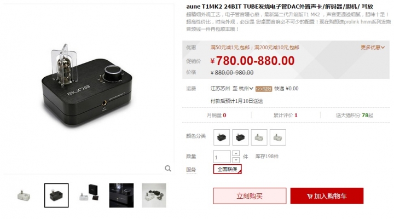Viewport: 394px width, 219px height.
Task: Show the silver amplifier first thumbnail
Action: point(24,195)
